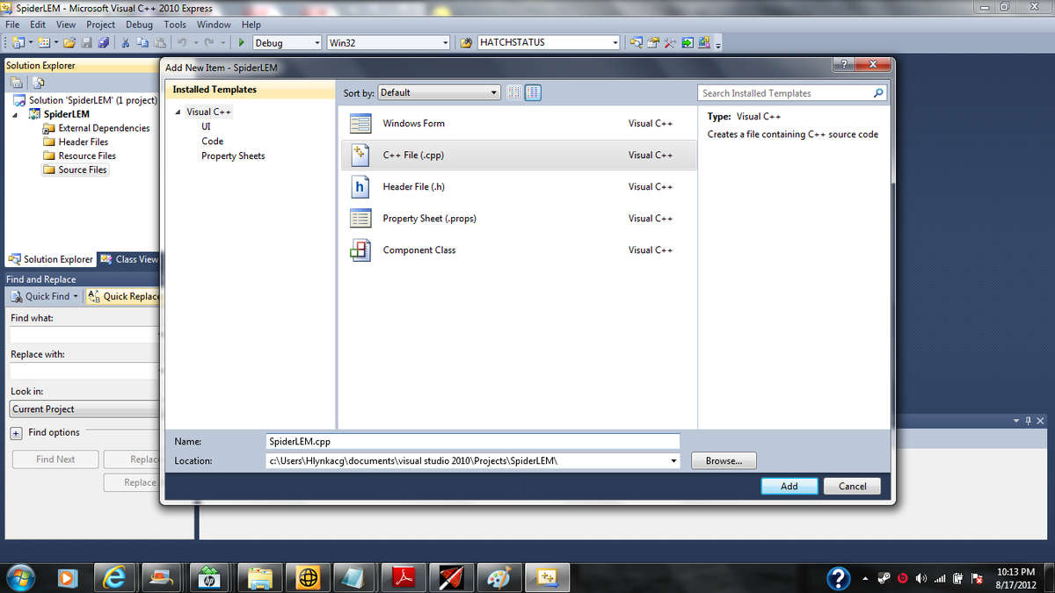This screenshot has height=593, width=1055.
Task: Select the Property Sheets template category
Action: click(x=233, y=155)
